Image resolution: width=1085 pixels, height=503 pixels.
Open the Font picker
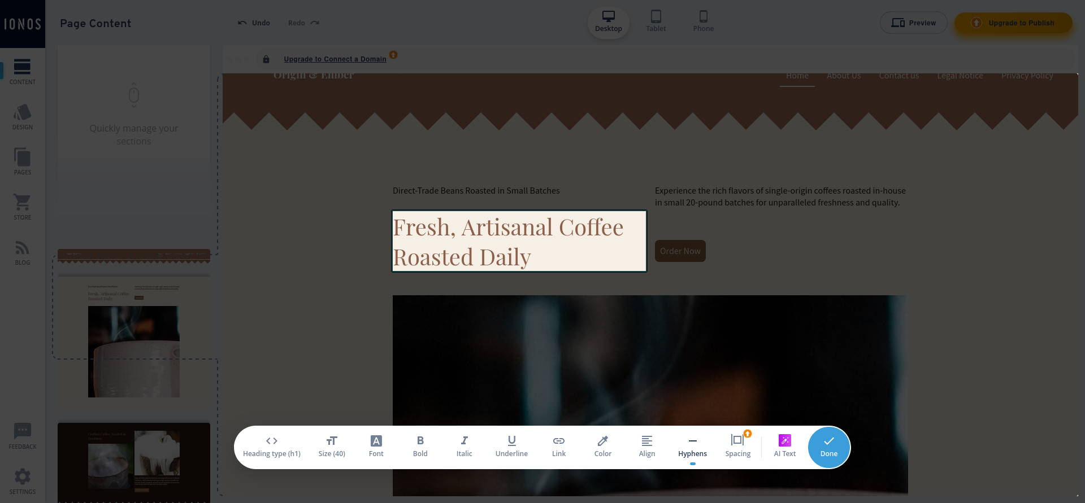click(376, 447)
